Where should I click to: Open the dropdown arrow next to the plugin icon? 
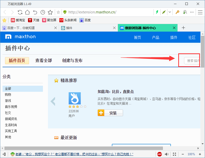170,12
